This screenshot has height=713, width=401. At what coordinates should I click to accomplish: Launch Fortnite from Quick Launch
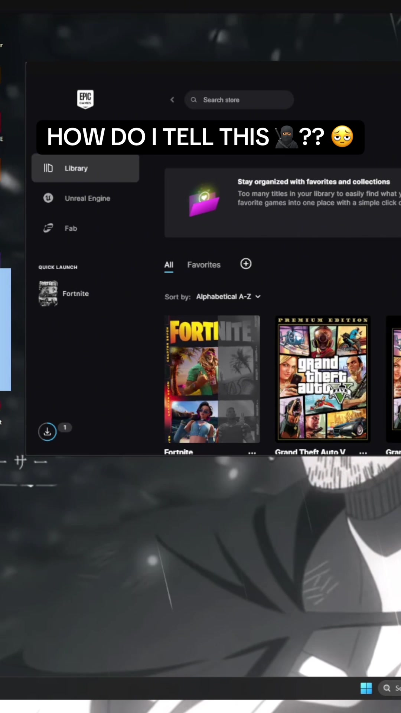(x=76, y=293)
